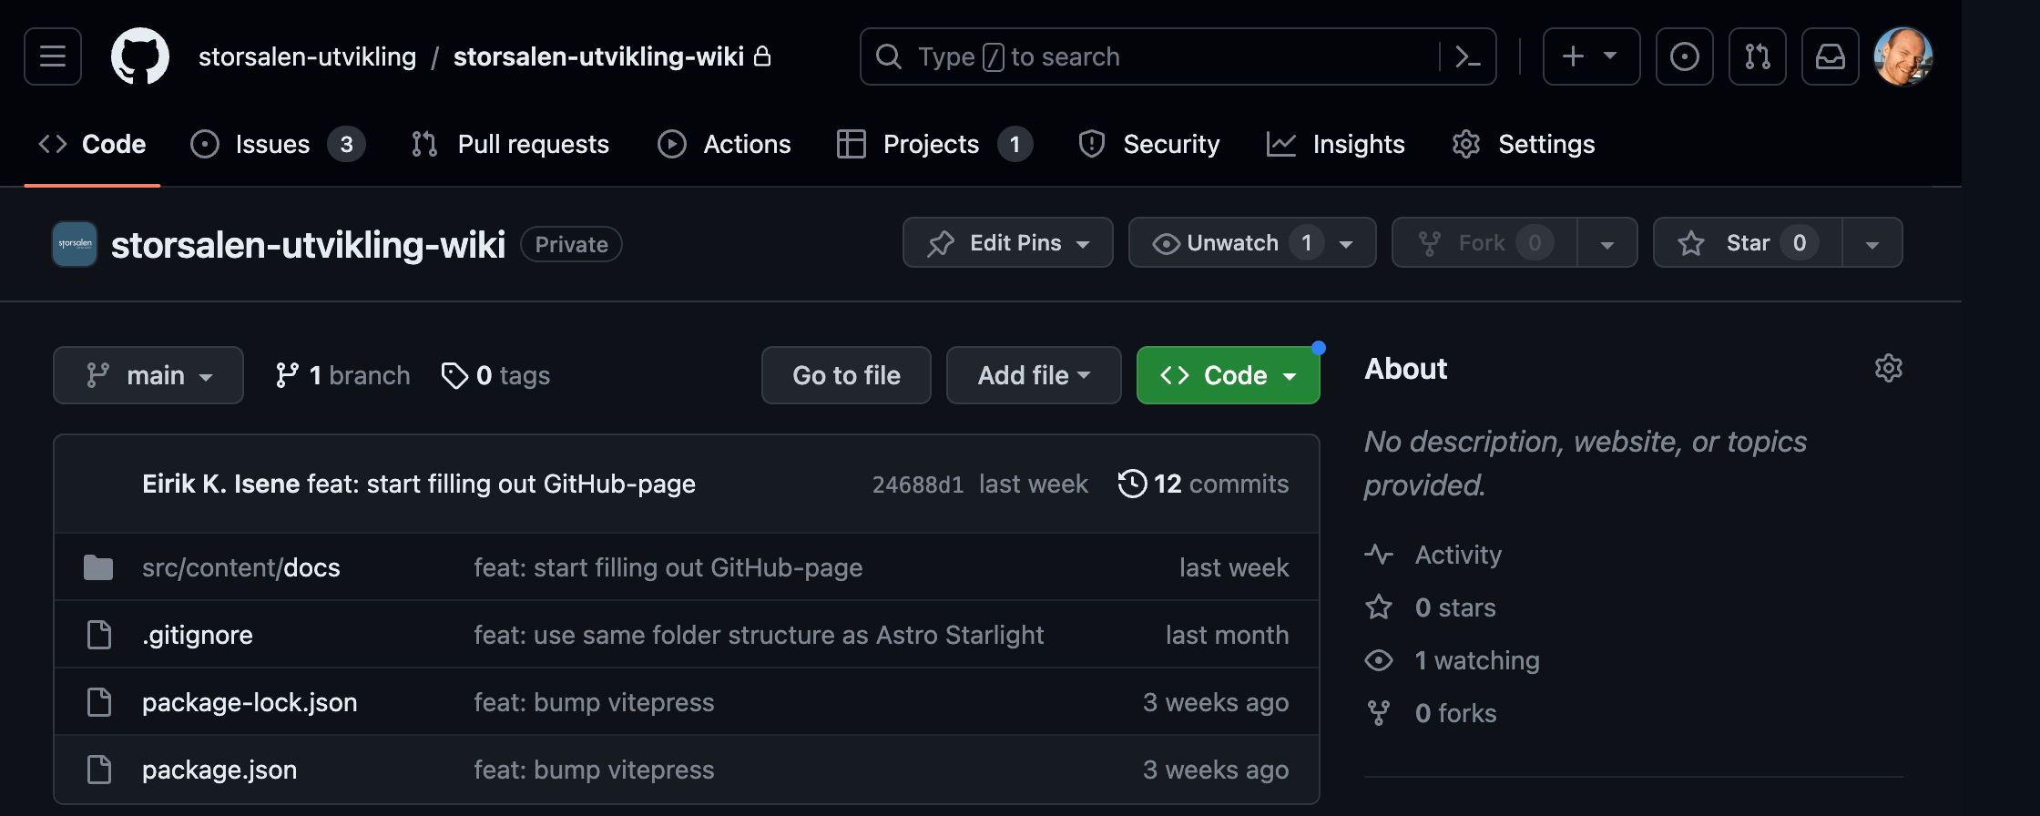Click the tag icon next to 0 tags

point(454,375)
